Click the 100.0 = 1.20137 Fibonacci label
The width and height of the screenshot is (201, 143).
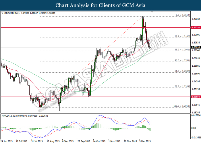[182, 106]
